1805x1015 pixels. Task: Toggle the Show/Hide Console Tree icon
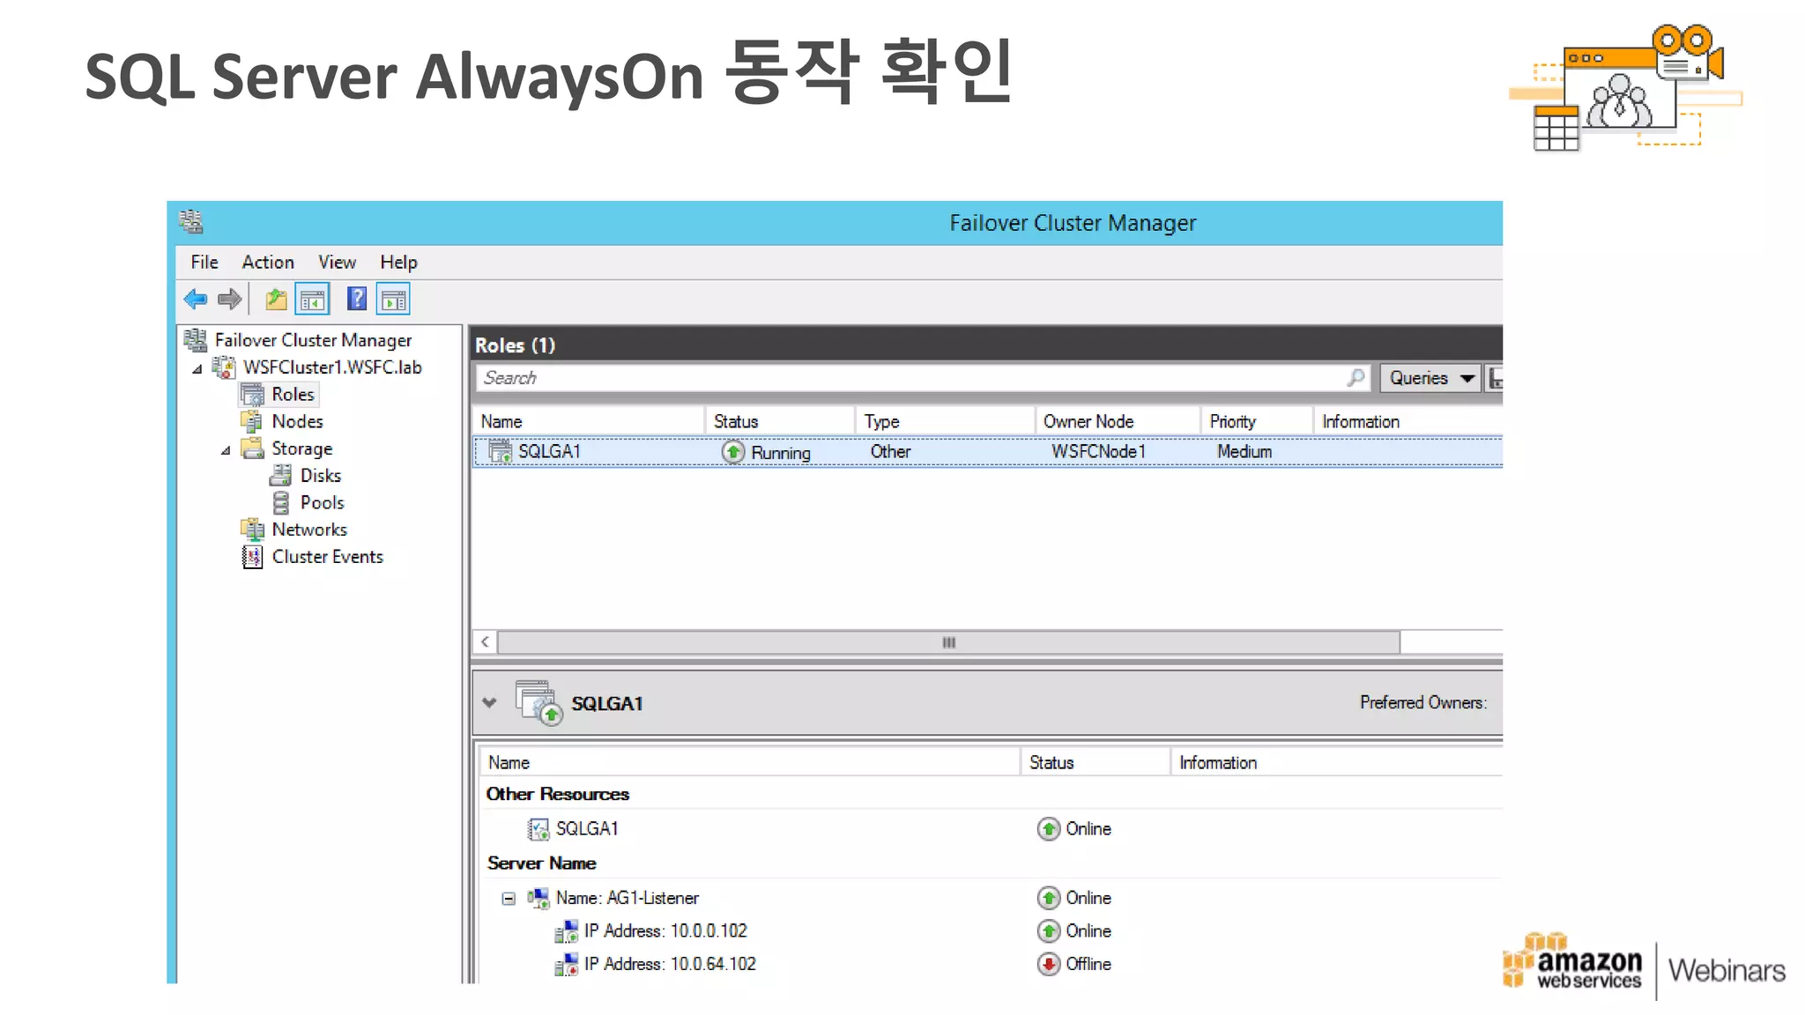(312, 300)
